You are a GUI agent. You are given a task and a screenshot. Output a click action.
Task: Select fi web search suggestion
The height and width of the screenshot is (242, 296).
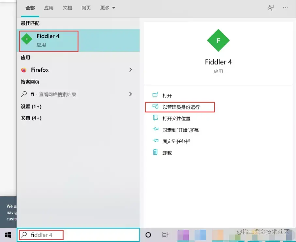point(78,94)
